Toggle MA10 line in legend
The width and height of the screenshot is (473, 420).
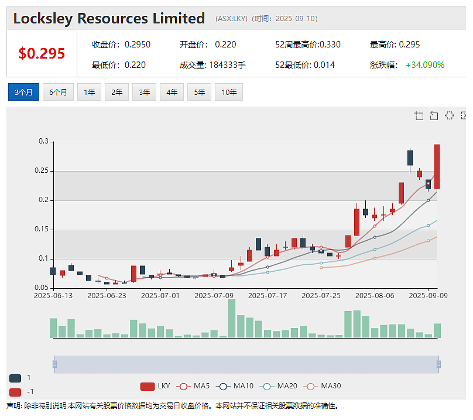pyautogui.click(x=235, y=386)
